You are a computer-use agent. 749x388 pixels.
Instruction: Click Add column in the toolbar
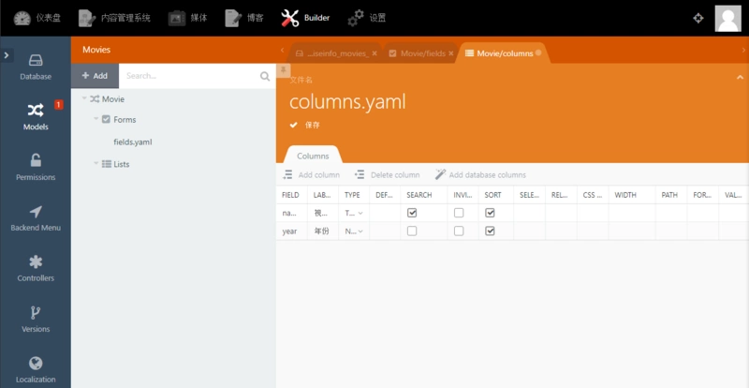311,175
